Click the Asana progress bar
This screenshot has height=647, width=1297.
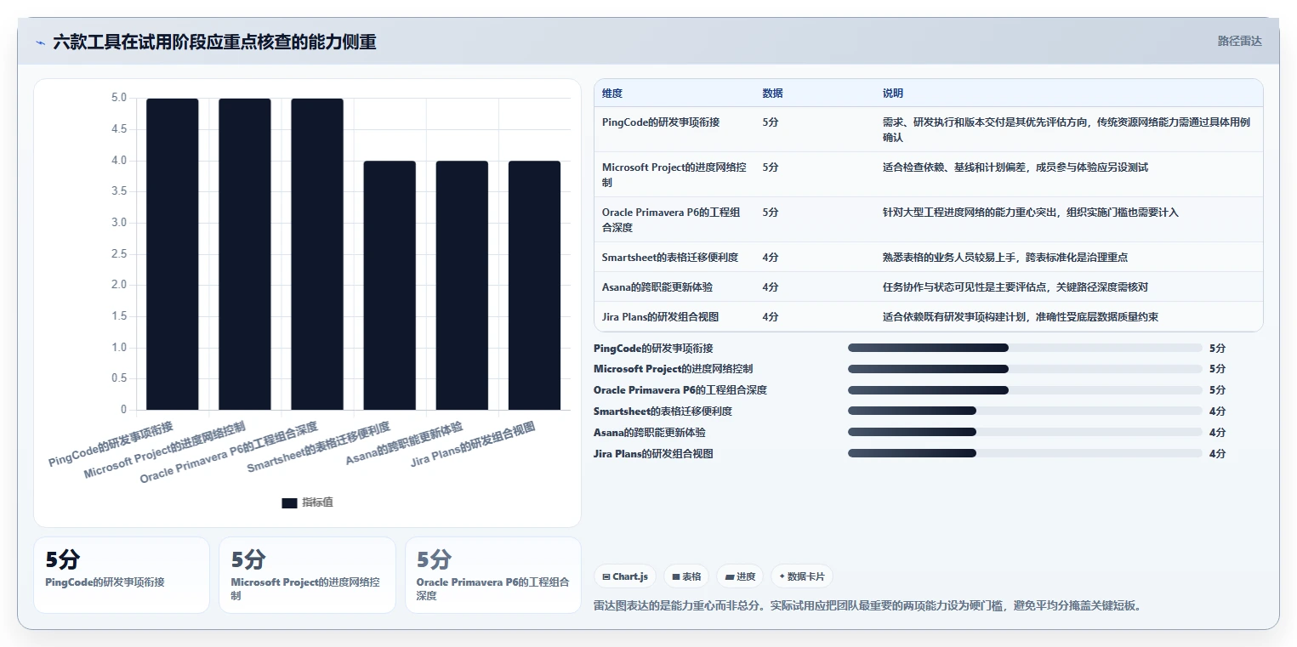click(x=1025, y=432)
